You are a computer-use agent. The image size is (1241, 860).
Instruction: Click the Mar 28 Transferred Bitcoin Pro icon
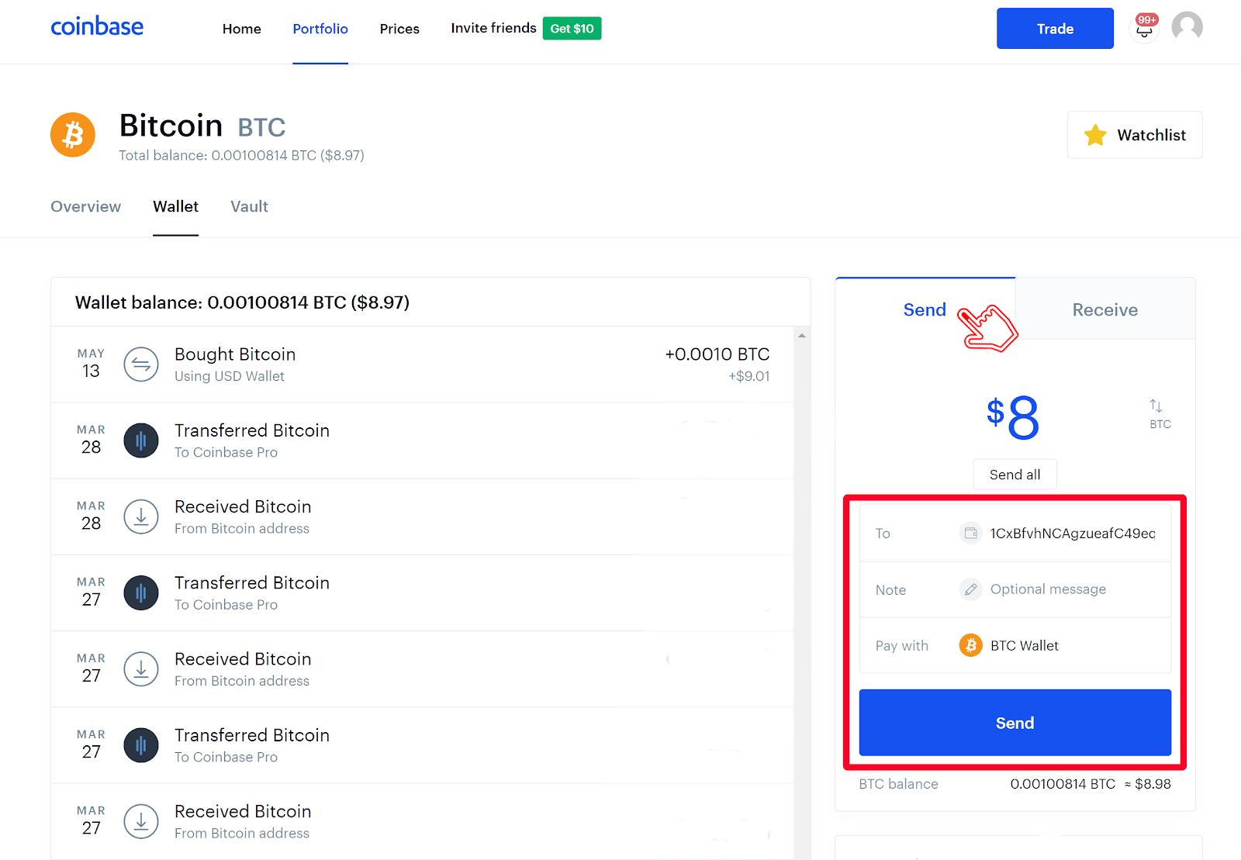point(141,440)
